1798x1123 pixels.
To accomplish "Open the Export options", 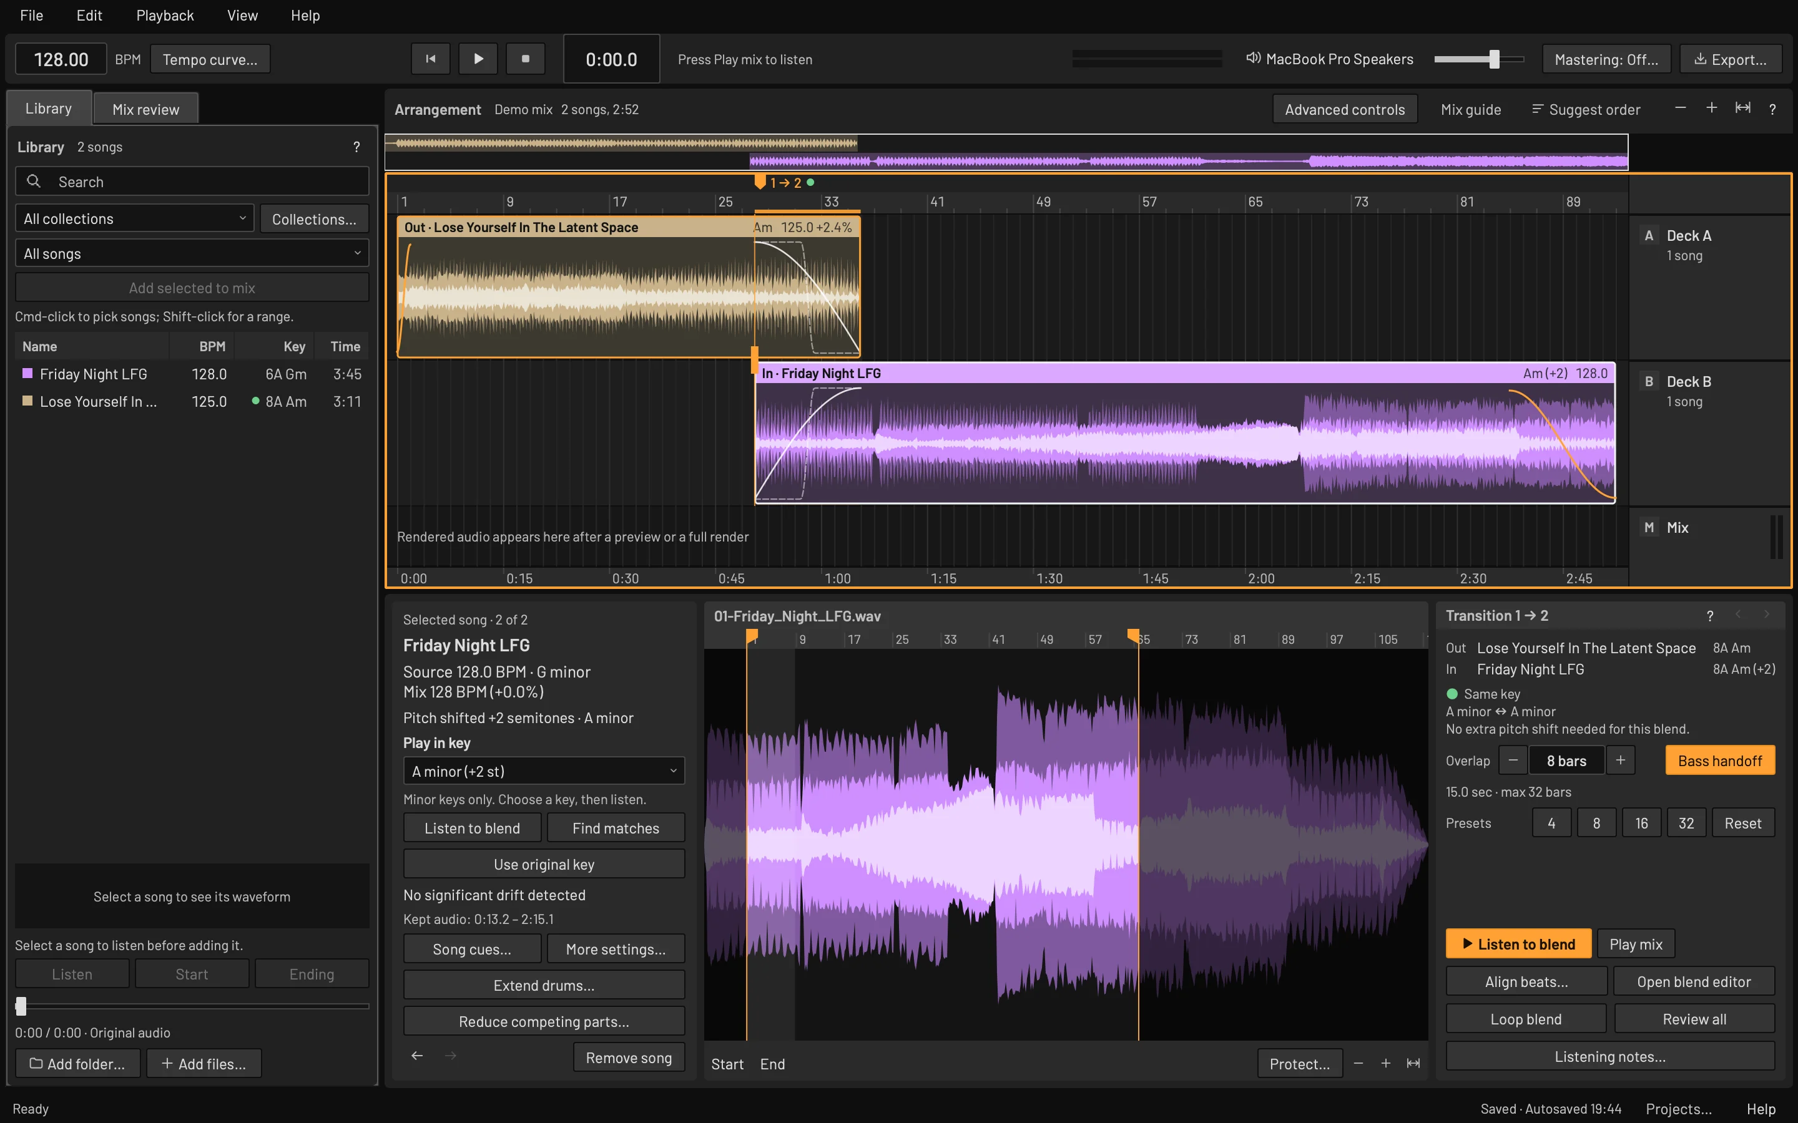I will (1731, 59).
